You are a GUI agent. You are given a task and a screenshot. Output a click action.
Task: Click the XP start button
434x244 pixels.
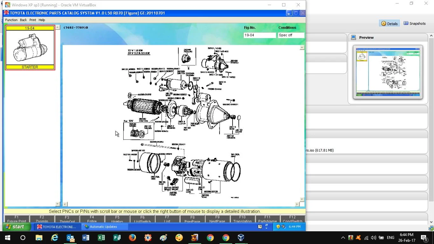17,227
